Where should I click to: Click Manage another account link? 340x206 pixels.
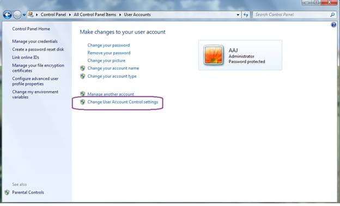click(x=111, y=94)
